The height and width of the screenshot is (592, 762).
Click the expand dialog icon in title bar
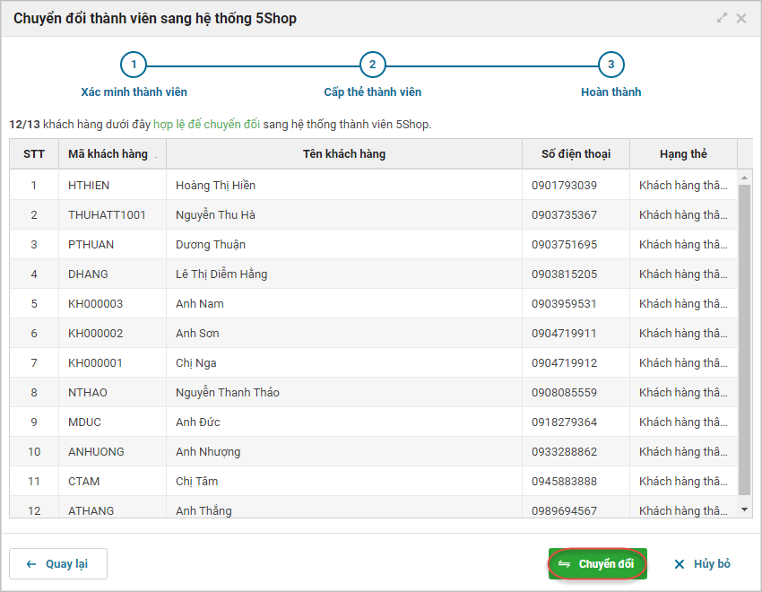(x=723, y=18)
